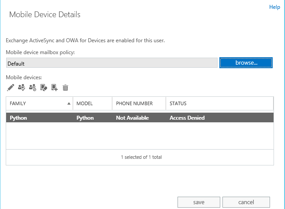Click the wipe device data icon

[x=43, y=88]
